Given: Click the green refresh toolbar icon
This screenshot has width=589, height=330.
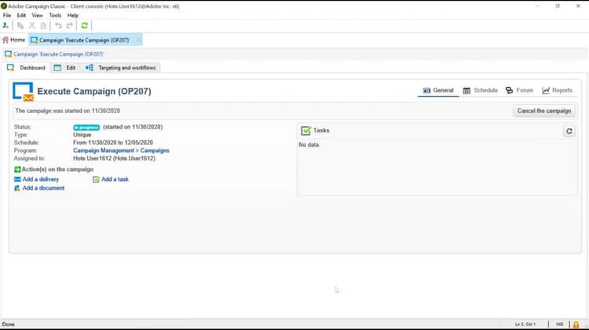Looking at the screenshot, I should coord(85,26).
